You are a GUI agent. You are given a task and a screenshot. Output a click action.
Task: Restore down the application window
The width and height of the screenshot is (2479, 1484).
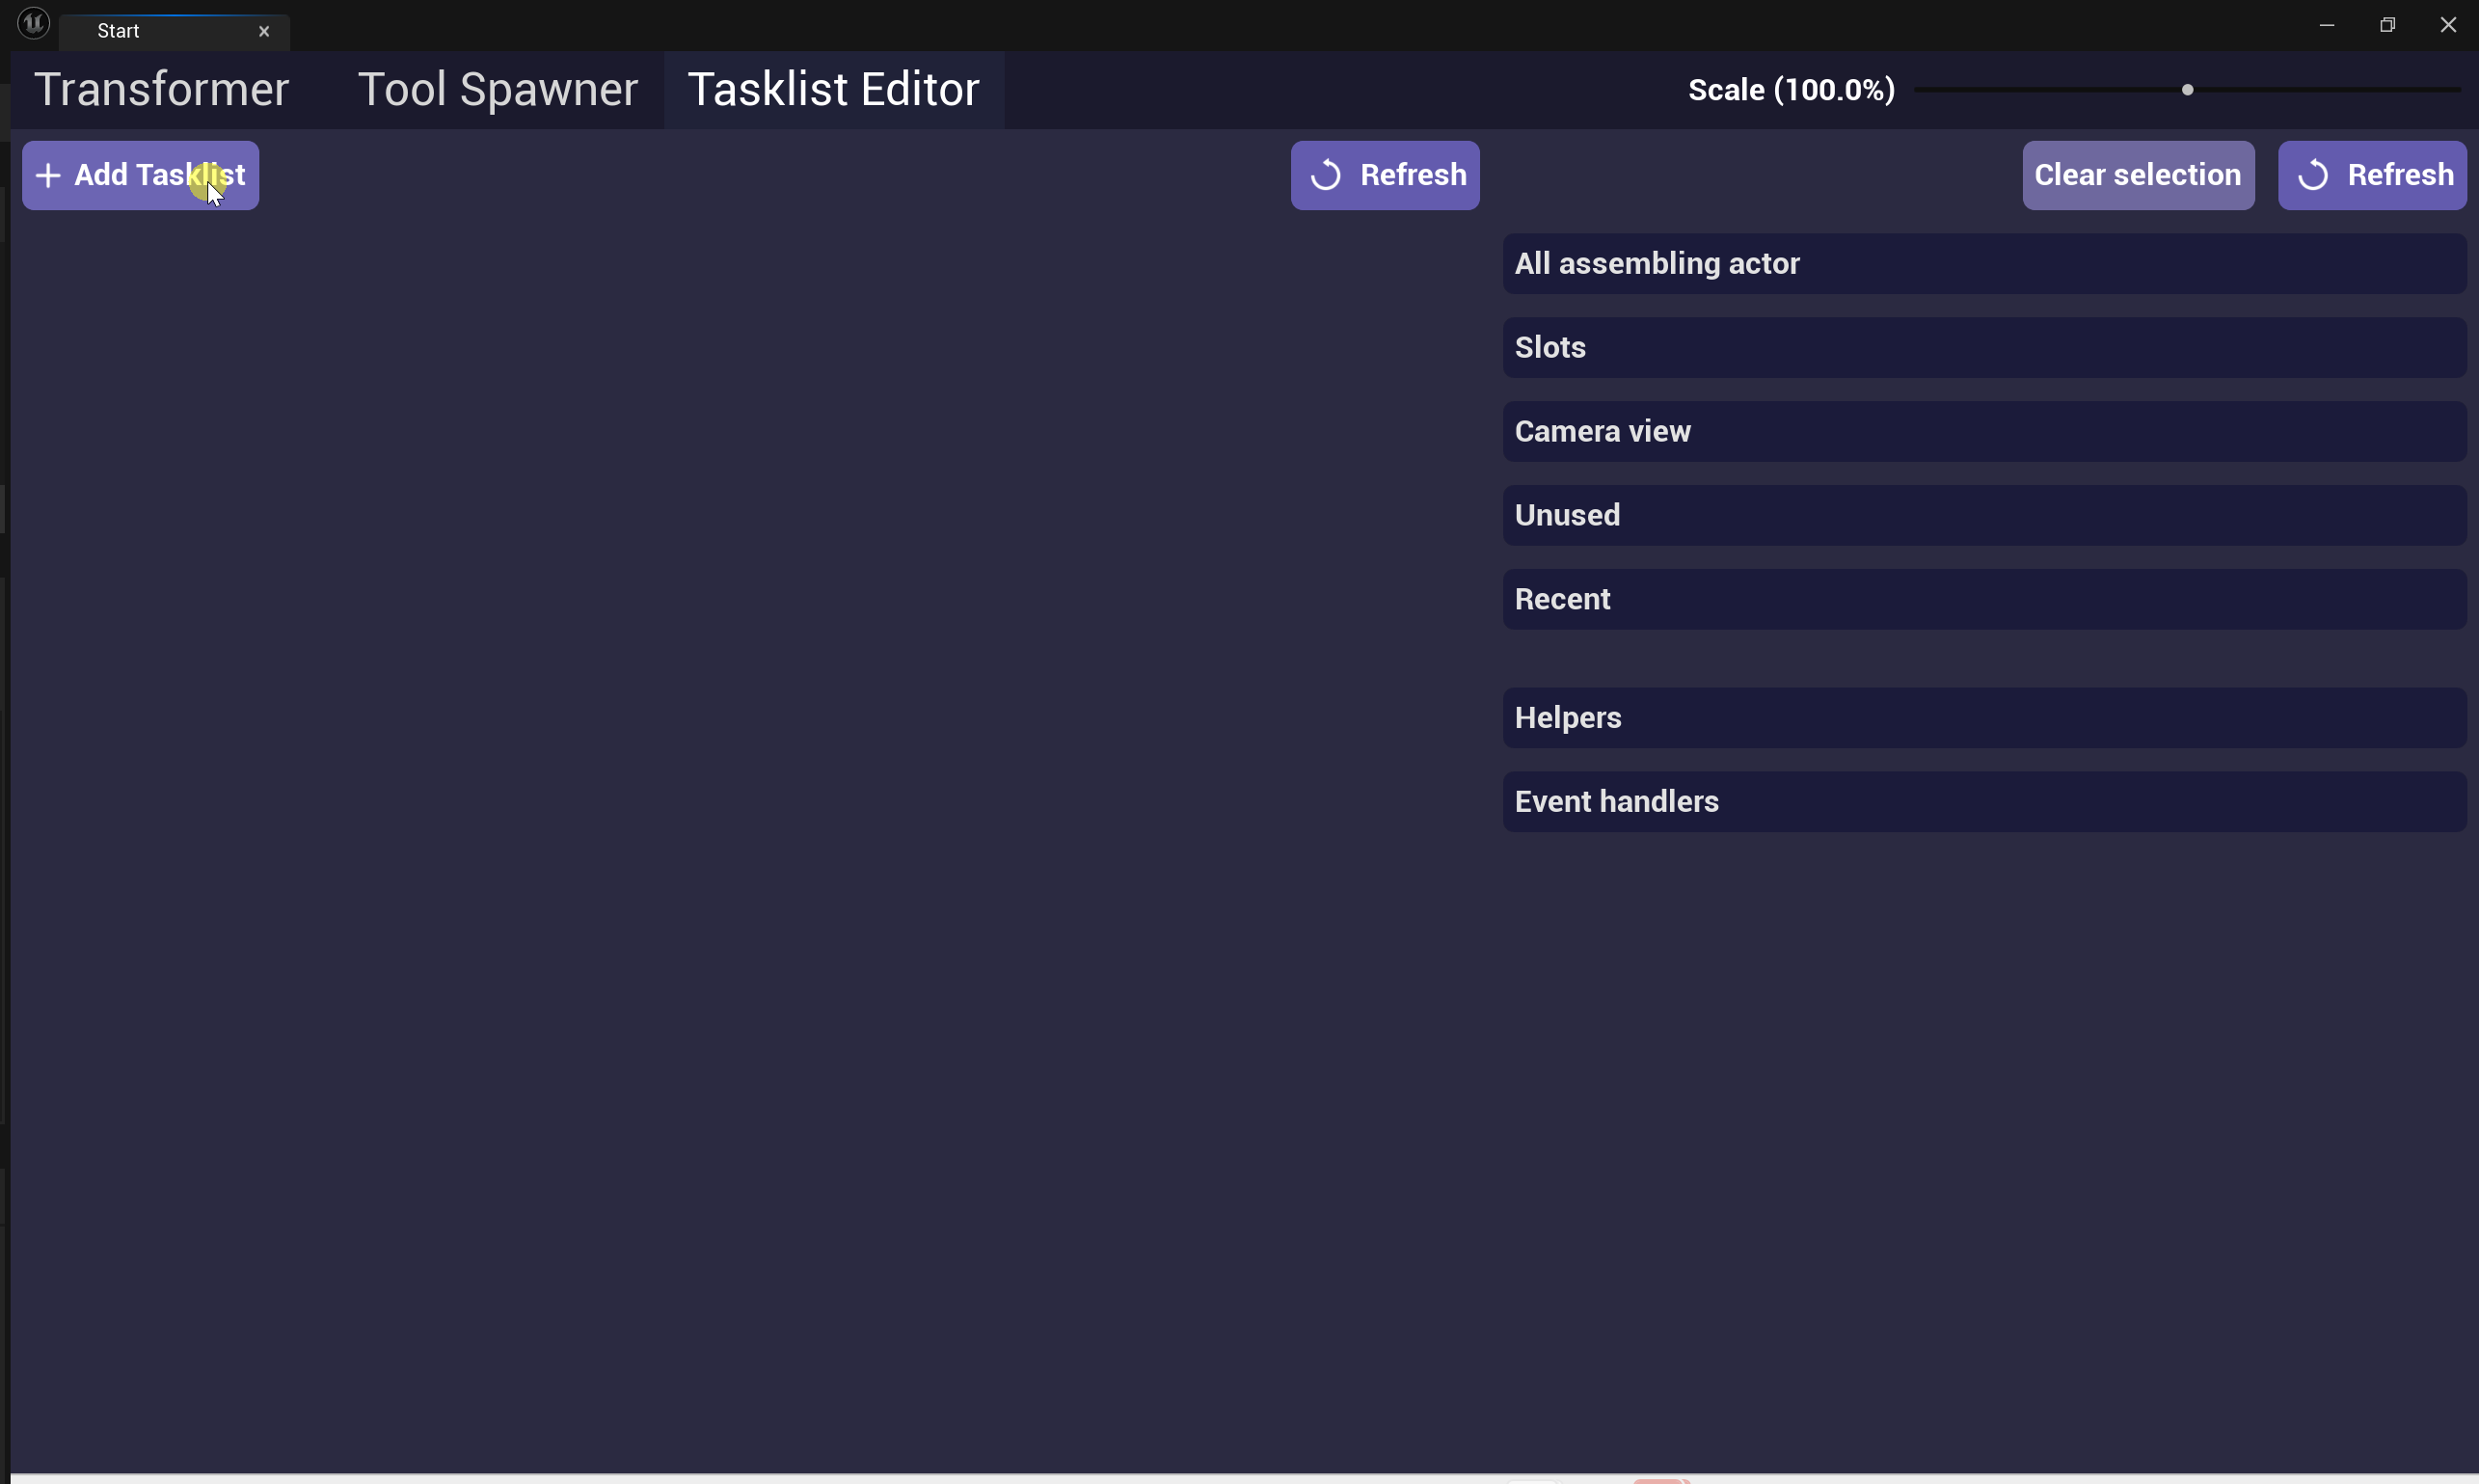point(2387,25)
